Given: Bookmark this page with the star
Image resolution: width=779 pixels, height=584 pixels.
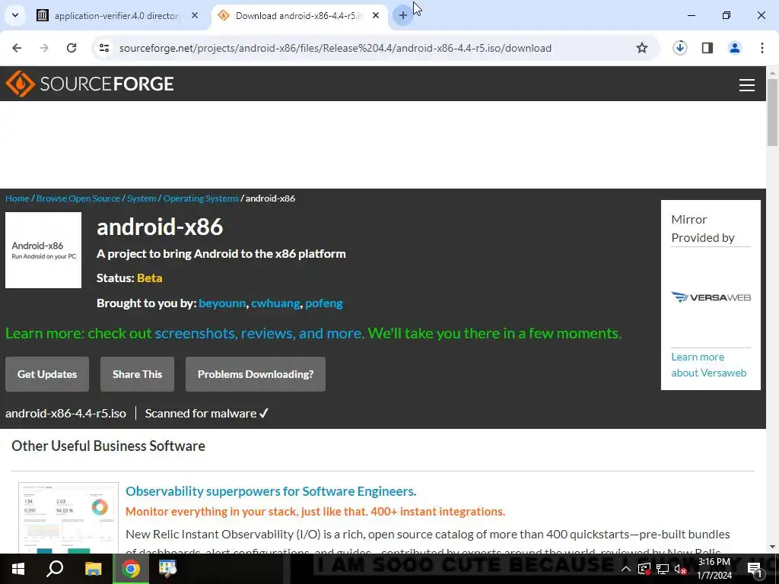Looking at the screenshot, I should [x=642, y=48].
